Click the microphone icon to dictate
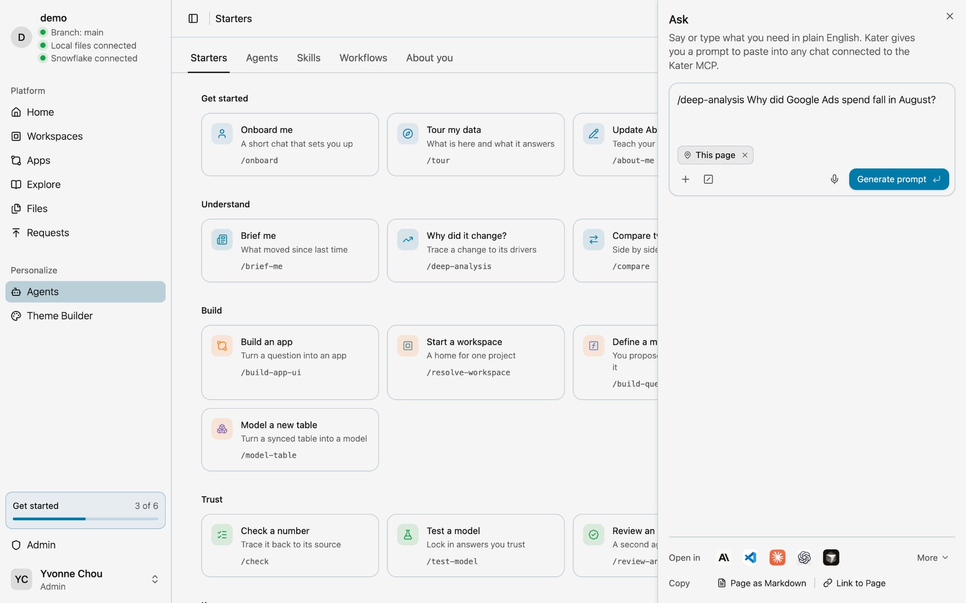The height and width of the screenshot is (603, 966). point(834,179)
